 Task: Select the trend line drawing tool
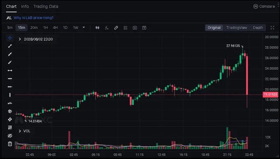[10, 46]
